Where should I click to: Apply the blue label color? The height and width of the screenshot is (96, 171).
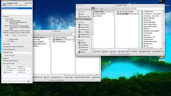[22, 35]
